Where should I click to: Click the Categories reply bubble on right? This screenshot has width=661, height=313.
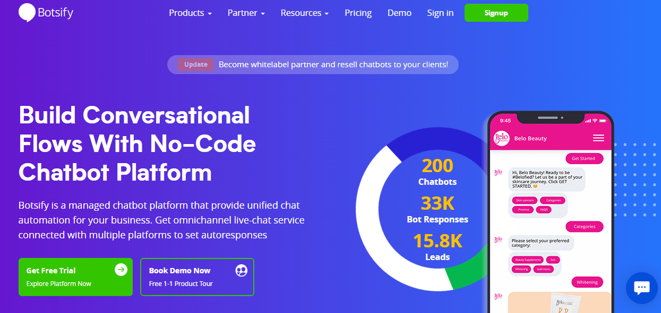point(585,227)
